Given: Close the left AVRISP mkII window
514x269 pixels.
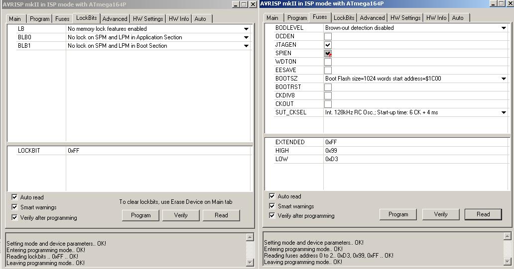Looking at the screenshot, I should point(253,4).
